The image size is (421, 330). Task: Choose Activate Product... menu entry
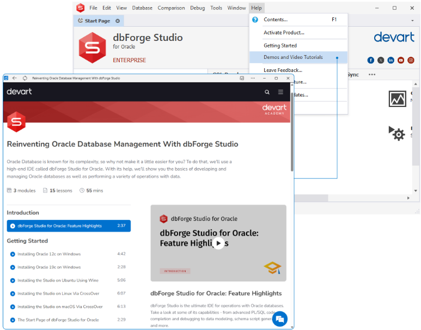click(x=298, y=33)
